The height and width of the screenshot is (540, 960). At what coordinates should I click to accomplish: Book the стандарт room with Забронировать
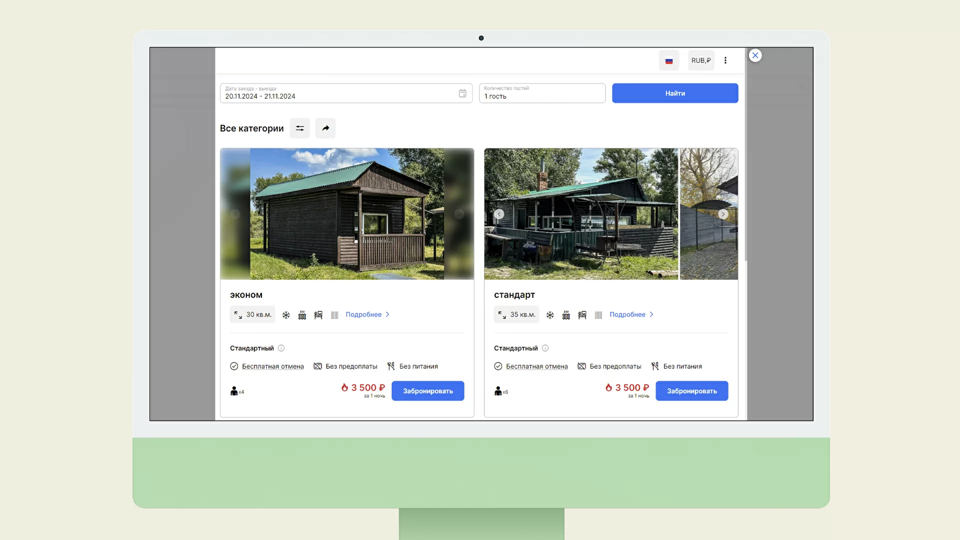coord(692,391)
